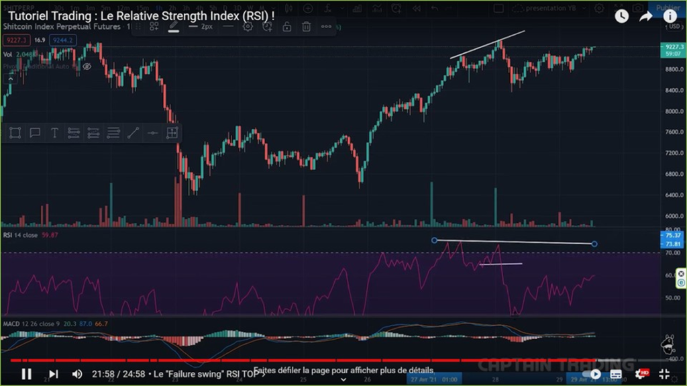Toggle the drawing lock icon
This screenshot has height=386, width=687.
tap(287, 27)
